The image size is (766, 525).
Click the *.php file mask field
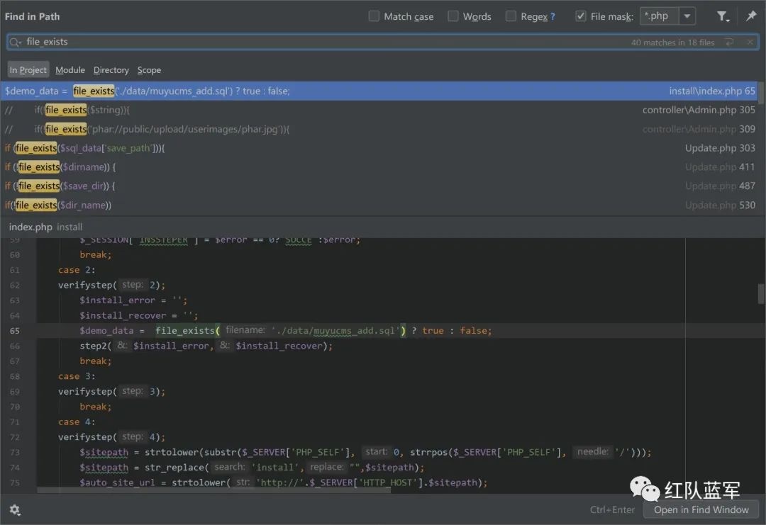click(659, 16)
